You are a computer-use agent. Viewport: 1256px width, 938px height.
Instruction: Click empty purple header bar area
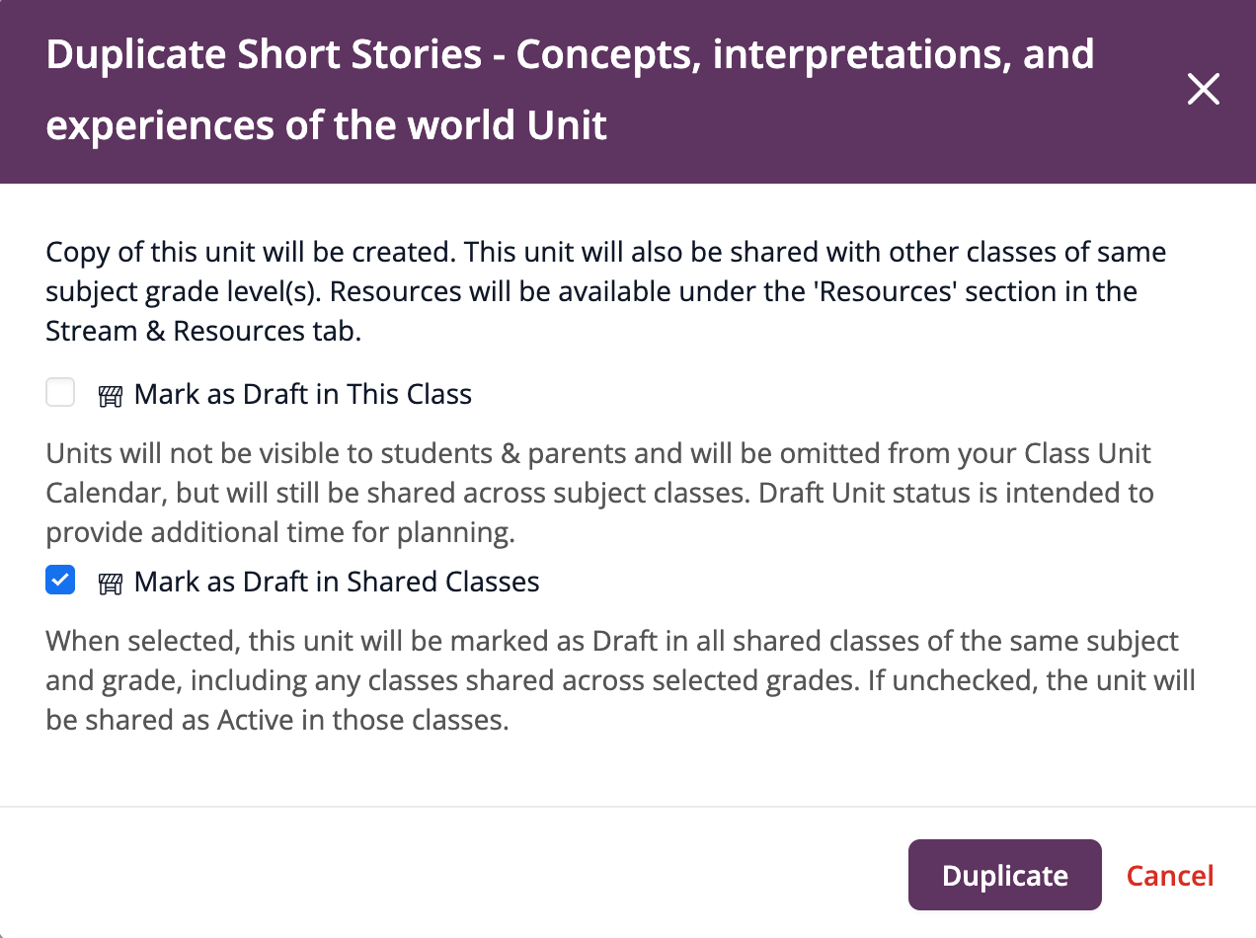tap(889, 138)
